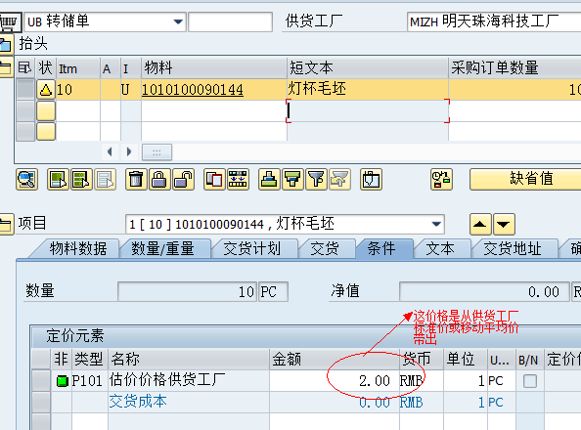Click the shopping cart icon beside UB 转储单
This screenshot has height=430, width=581.
[x=10, y=21]
